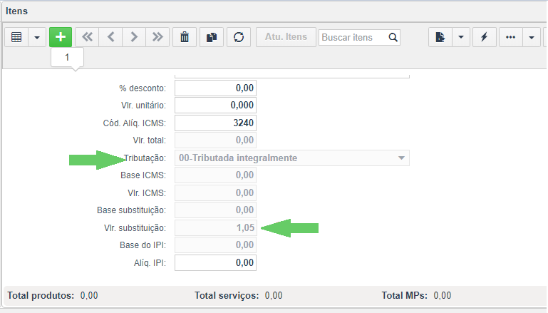The width and height of the screenshot is (548, 313).
Task: Click Vlr. substituição field showing 1,05
Action: [216, 227]
